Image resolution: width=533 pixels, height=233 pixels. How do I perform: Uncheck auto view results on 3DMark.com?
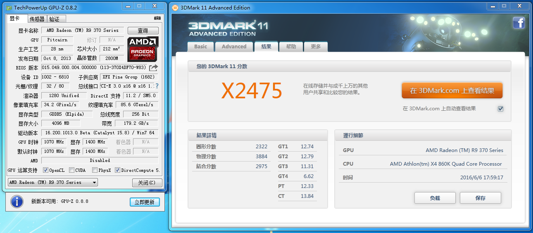click(501, 109)
